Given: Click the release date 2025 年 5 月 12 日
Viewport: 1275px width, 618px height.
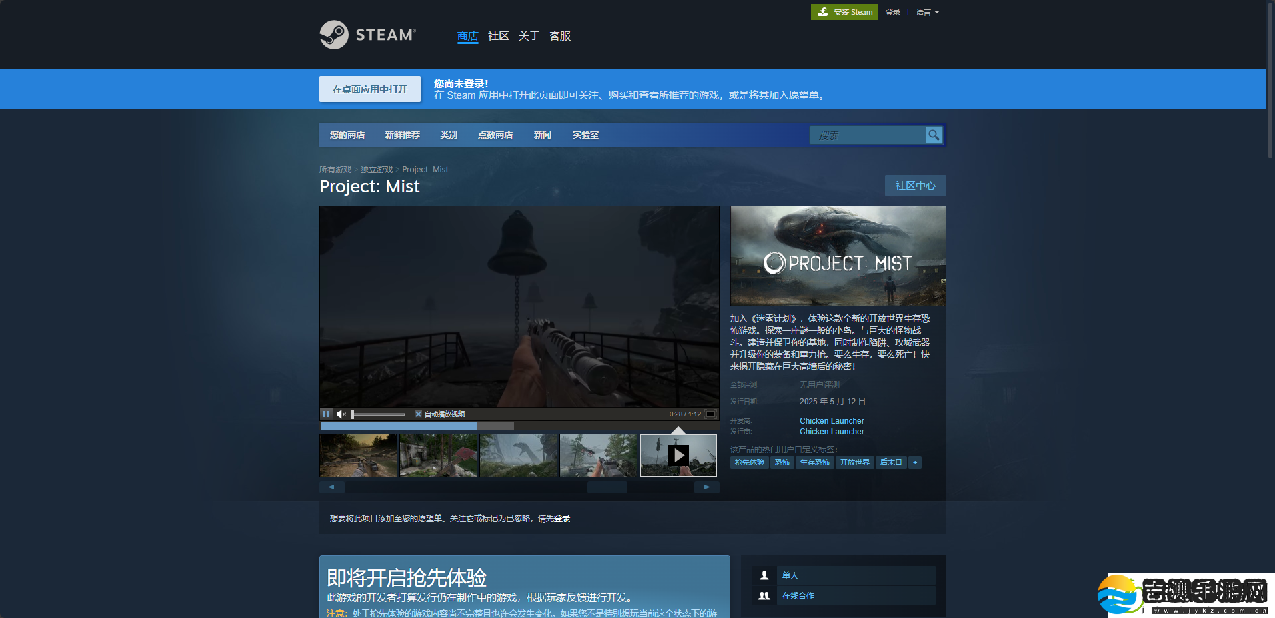Looking at the screenshot, I should (832, 402).
